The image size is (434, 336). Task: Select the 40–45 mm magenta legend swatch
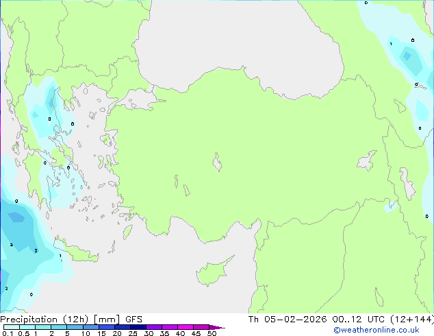coord(186,327)
